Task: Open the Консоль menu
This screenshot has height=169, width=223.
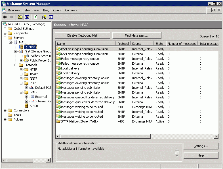Action: [x=14, y=10]
